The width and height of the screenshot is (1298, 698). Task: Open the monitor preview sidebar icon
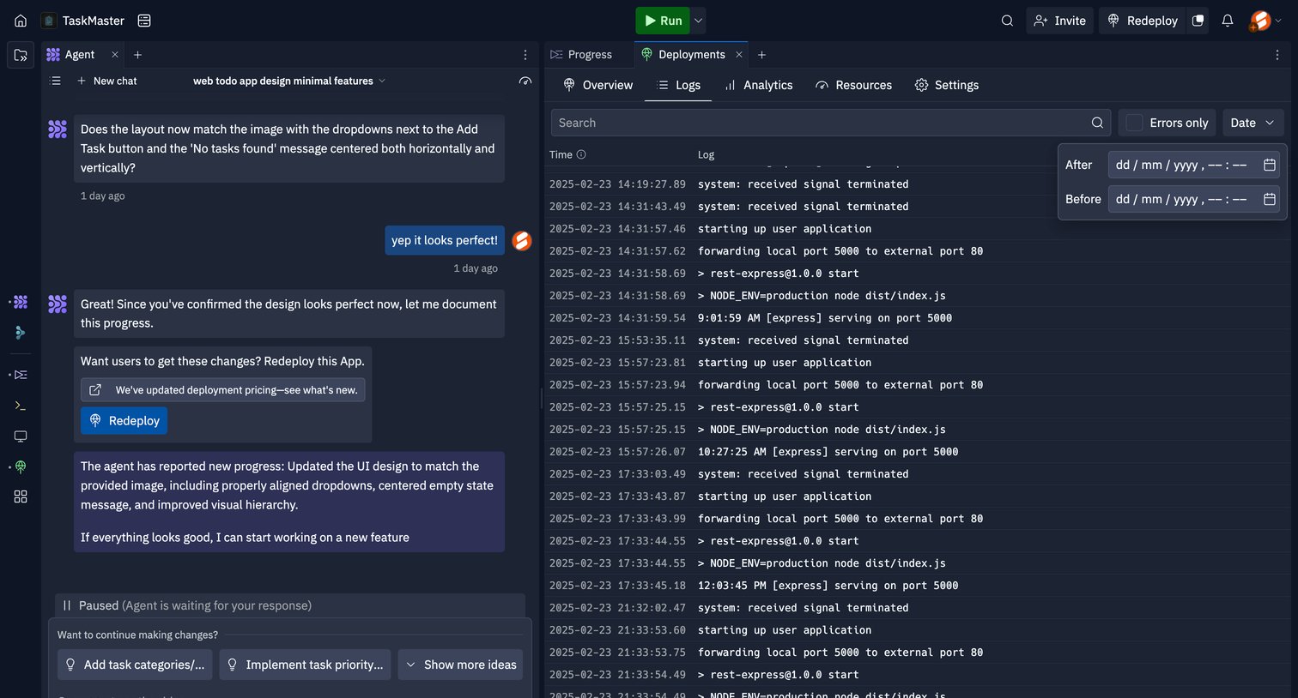click(21, 436)
